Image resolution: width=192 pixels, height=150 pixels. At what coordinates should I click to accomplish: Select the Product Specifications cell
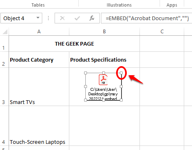click(x=104, y=60)
